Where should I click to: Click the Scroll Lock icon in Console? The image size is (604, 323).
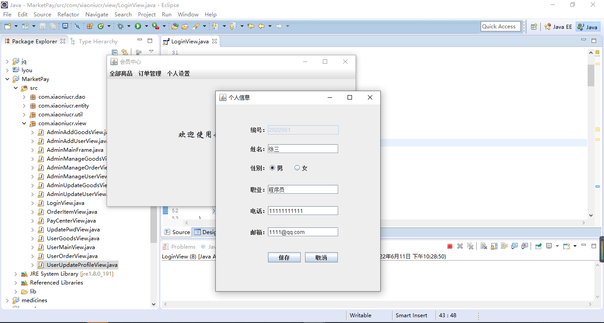tap(494, 246)
